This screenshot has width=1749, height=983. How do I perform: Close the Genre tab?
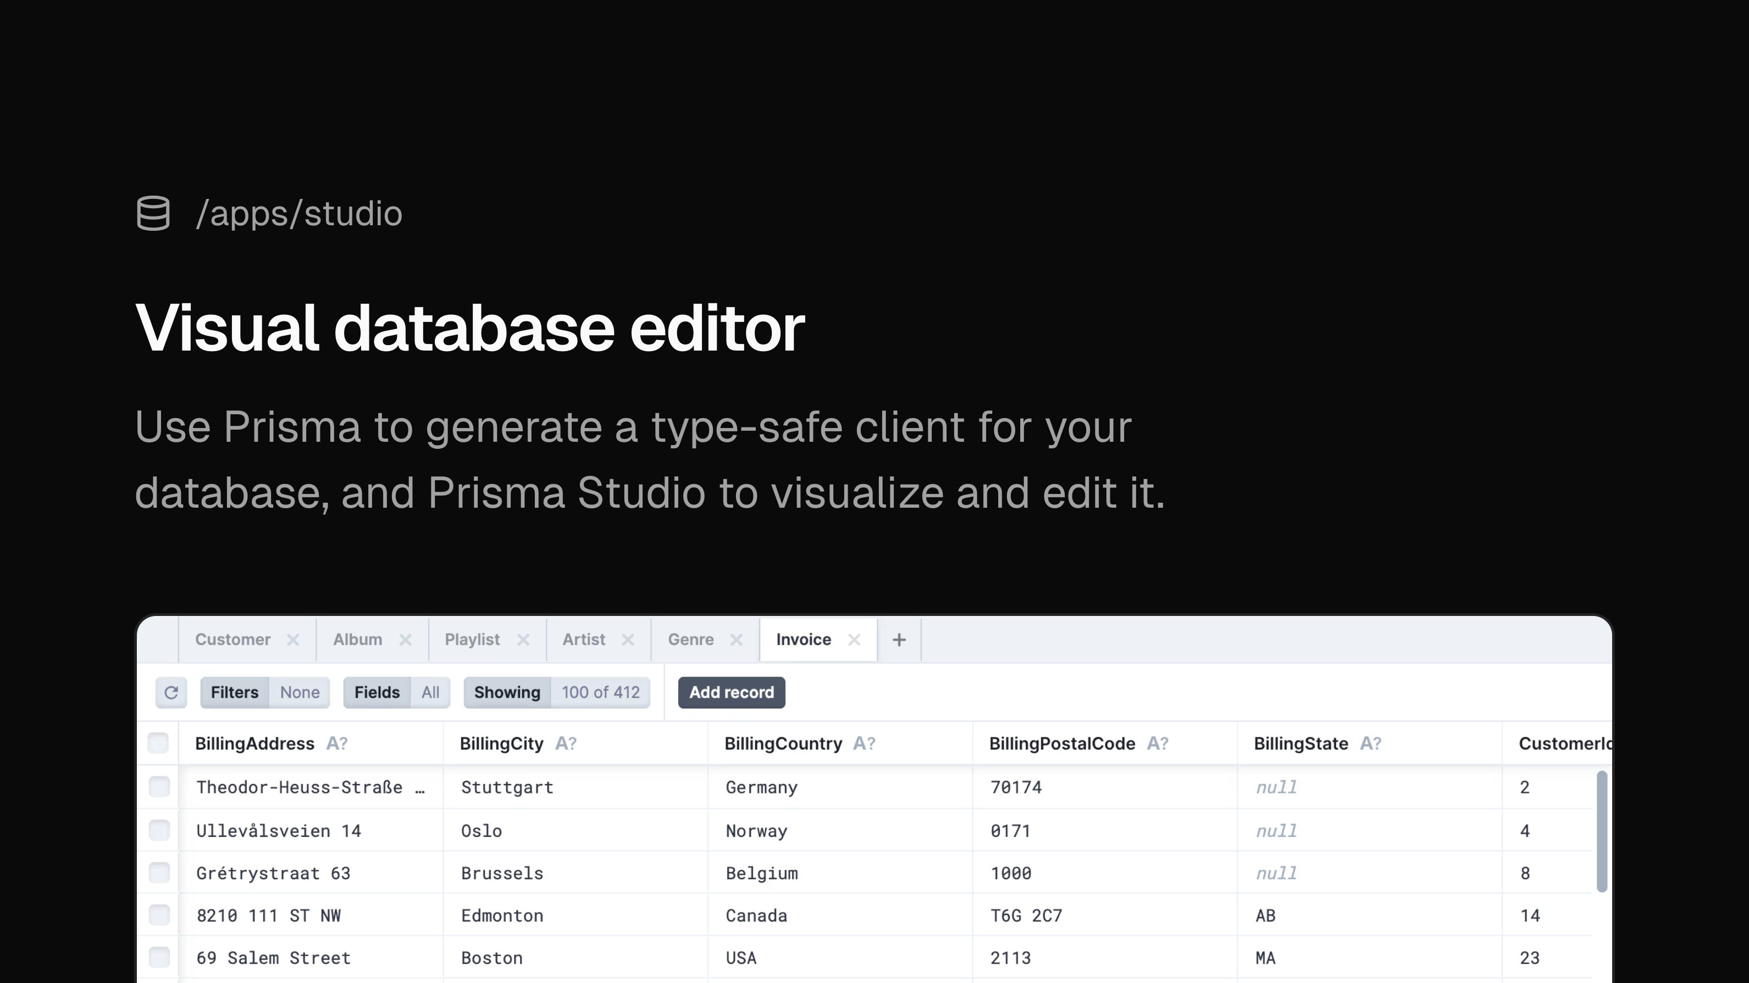click(736, 640)
